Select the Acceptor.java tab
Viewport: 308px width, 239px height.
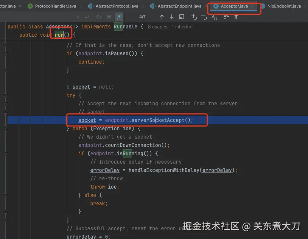tap(234, 6)
